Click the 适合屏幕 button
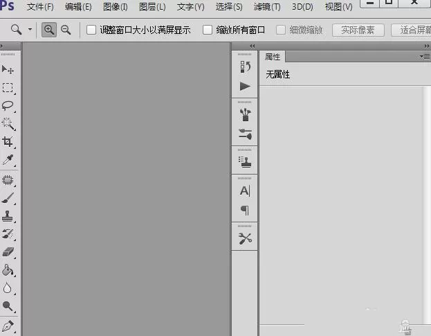This screenshot has height=336, width=431. tap(411, 30)
